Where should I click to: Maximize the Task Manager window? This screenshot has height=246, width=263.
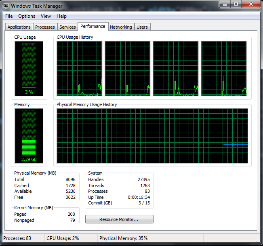pyautogui.click(x=236, y=4)
